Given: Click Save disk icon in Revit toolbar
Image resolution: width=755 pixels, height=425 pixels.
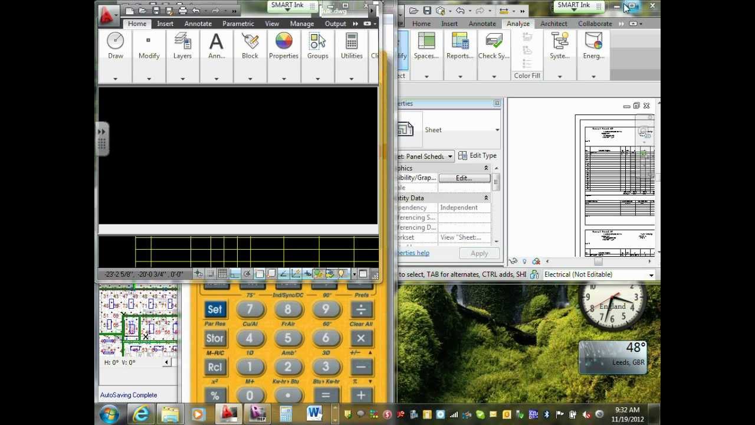Looking at the screenshot, I should (x=427, y=11).
